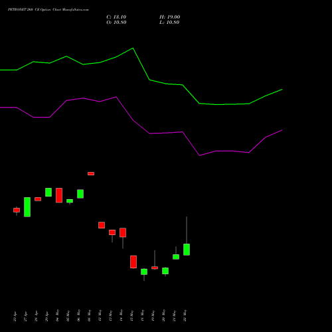Viewport: 332px width, 332px height.
Task: Click the close value C: 13.10
Action: point(116,17)
